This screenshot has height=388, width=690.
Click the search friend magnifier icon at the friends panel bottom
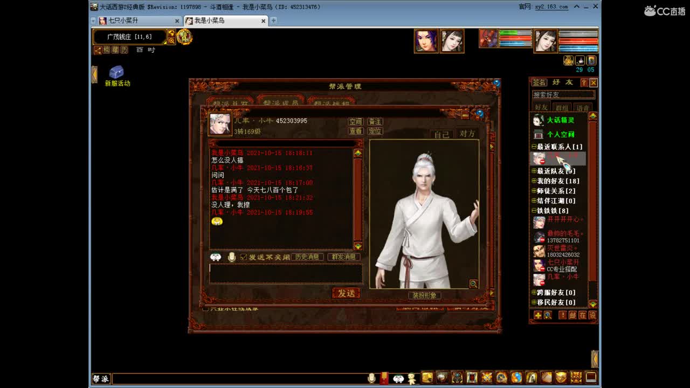pos(548,315)
